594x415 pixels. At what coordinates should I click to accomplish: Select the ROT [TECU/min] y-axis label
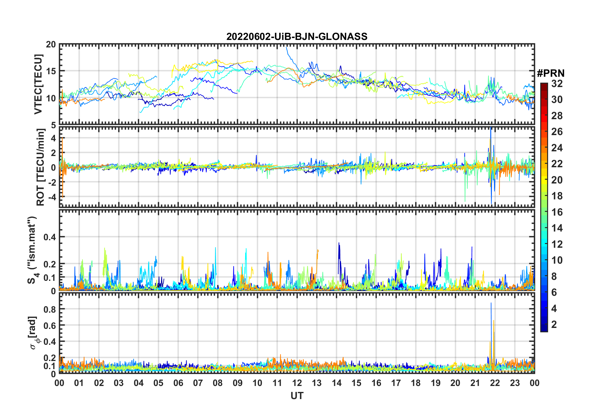pyautogui.click(x=40, y=167)
